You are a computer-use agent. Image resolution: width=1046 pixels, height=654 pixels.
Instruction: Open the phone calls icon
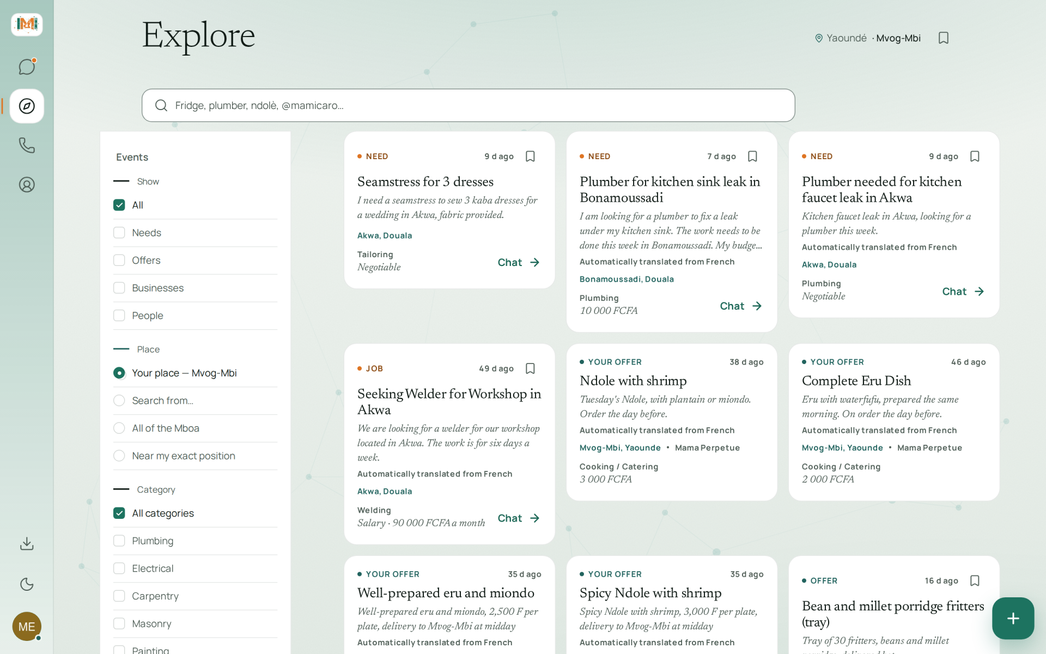27,145
